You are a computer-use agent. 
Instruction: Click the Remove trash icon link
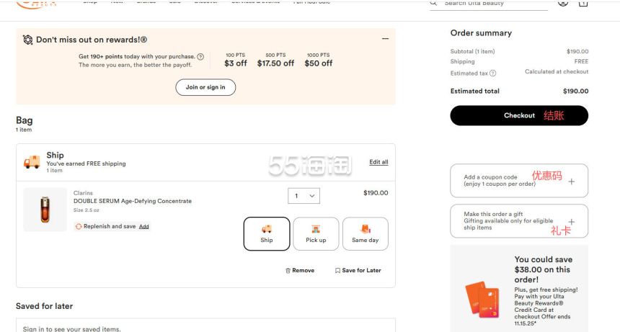click(x=300, y=271)
